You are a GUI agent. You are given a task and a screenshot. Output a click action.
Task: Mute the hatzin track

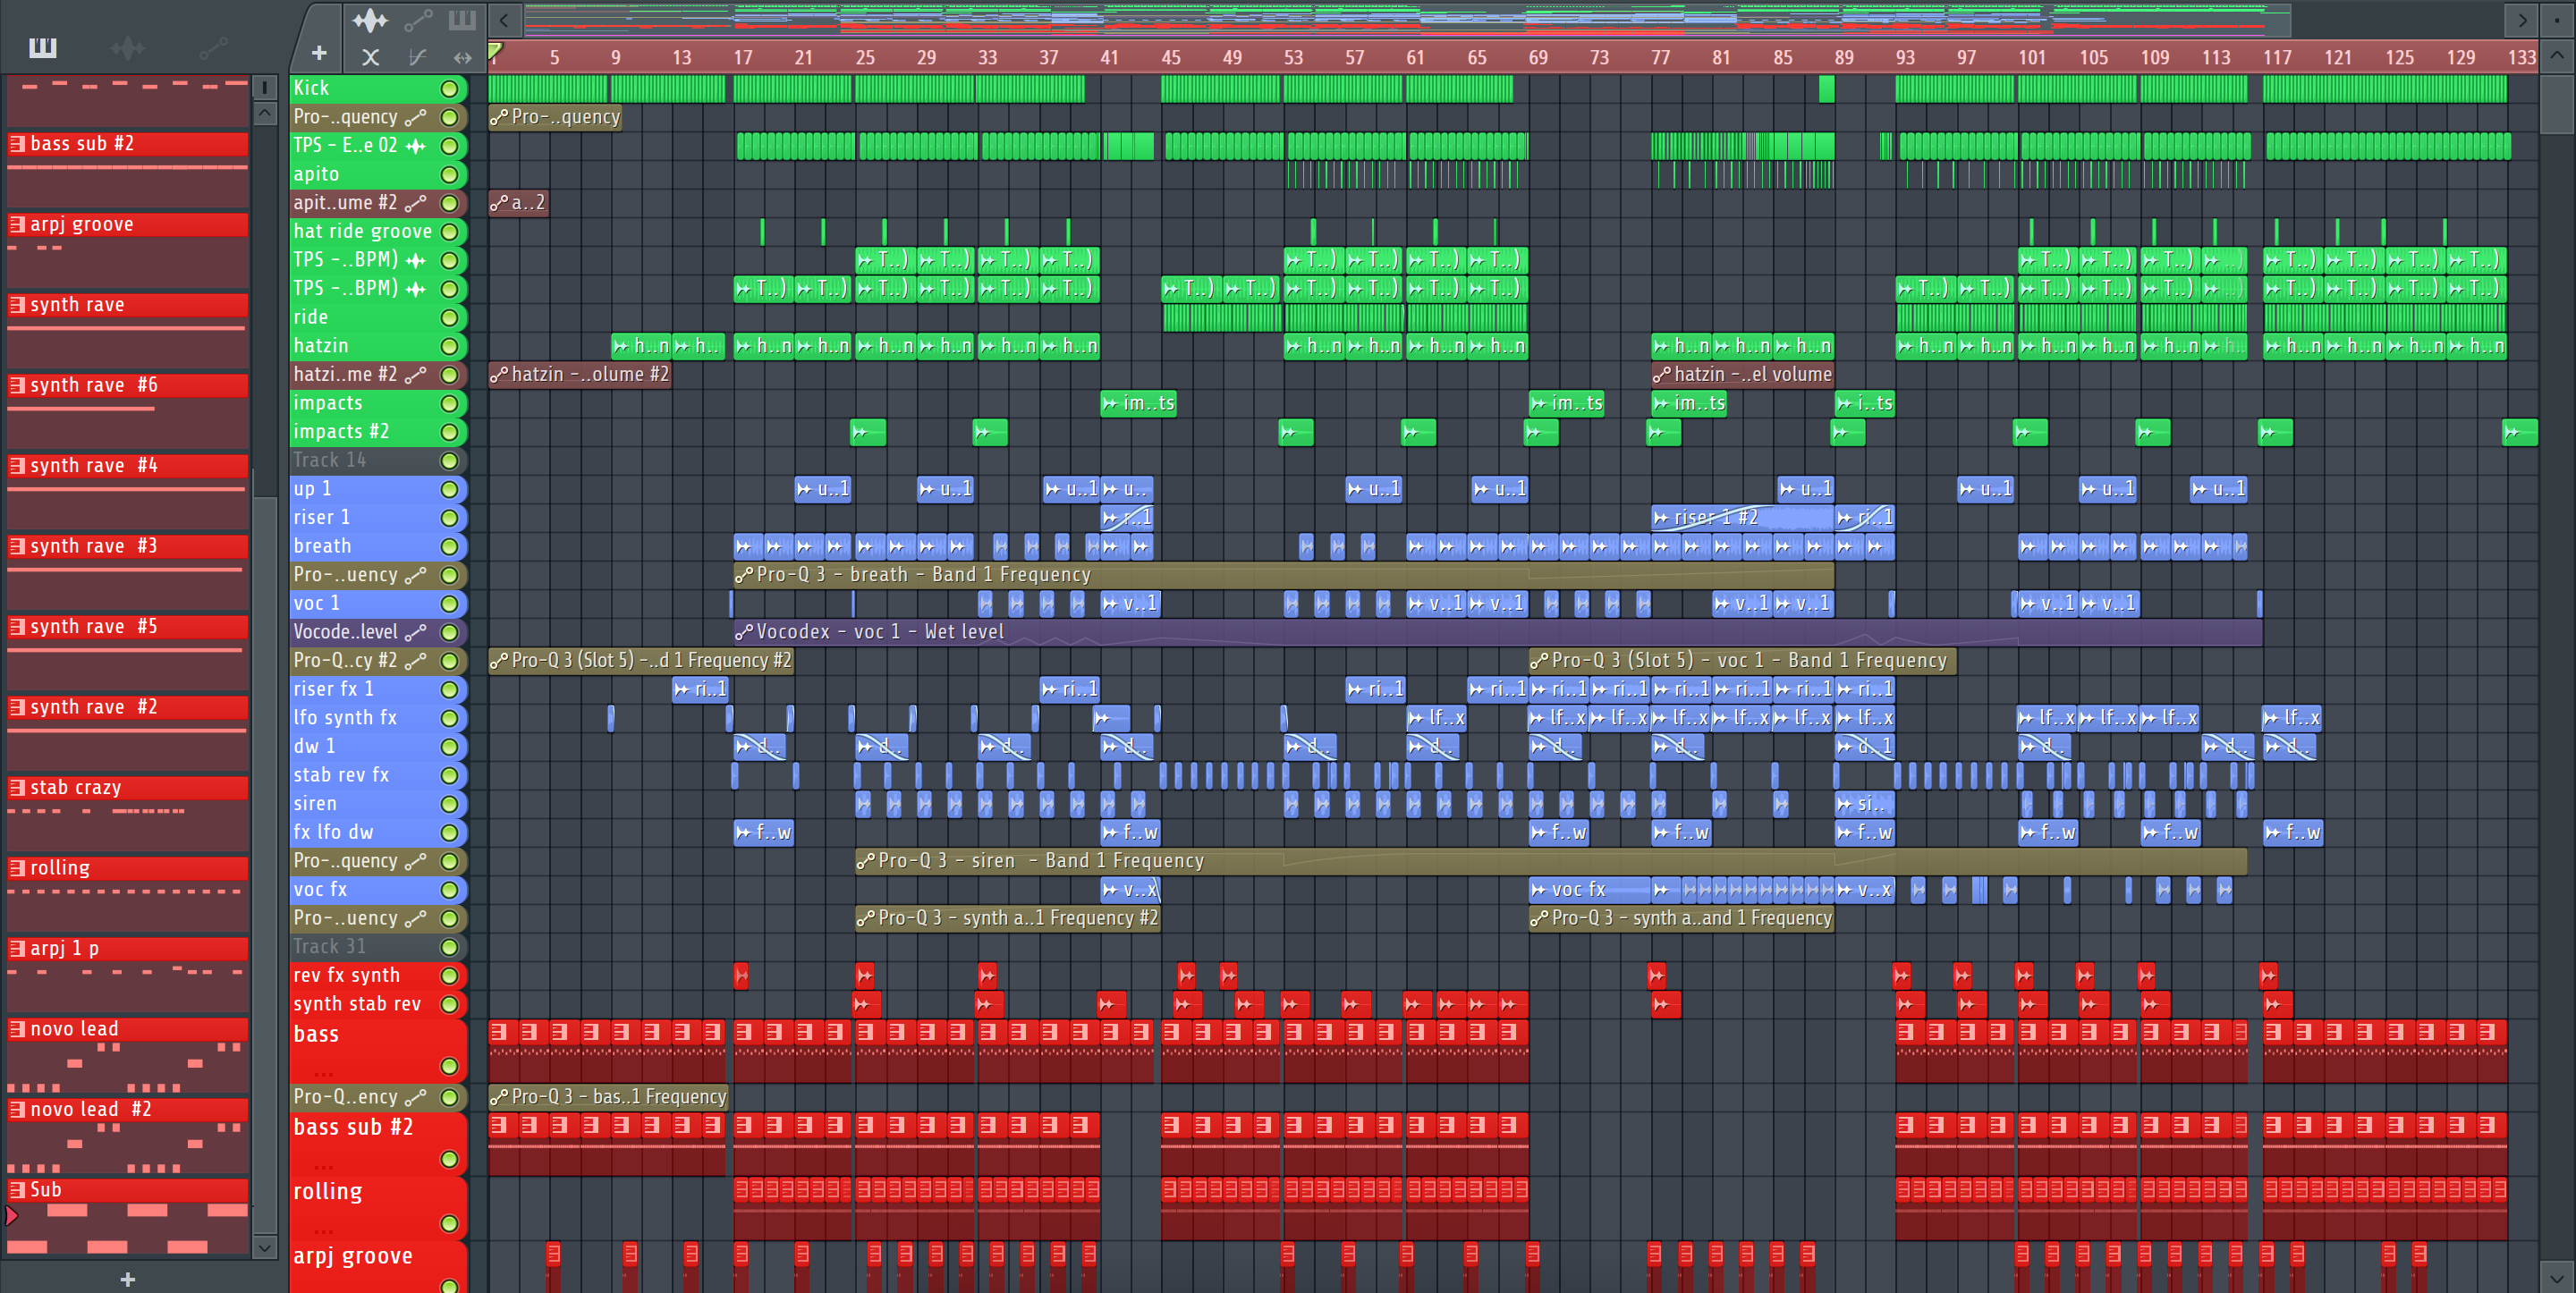click(450, 347)
